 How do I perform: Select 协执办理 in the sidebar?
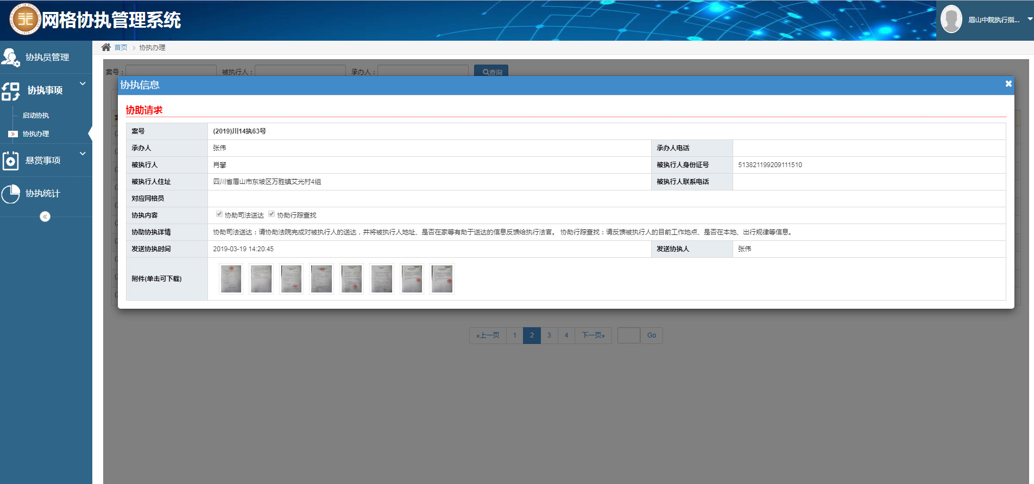(36, 134)
